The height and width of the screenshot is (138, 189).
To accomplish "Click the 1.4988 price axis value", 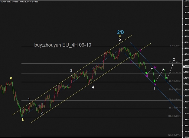I will (x=186, y=18).
